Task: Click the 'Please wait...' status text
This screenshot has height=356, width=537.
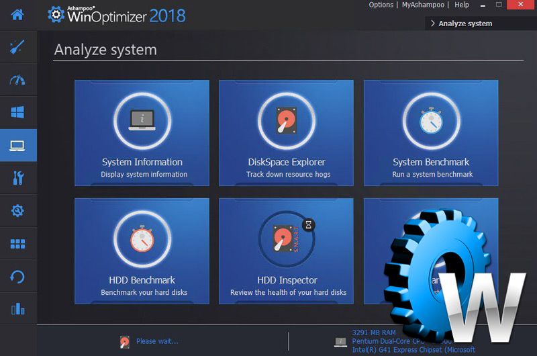Action: pos(157,341)
